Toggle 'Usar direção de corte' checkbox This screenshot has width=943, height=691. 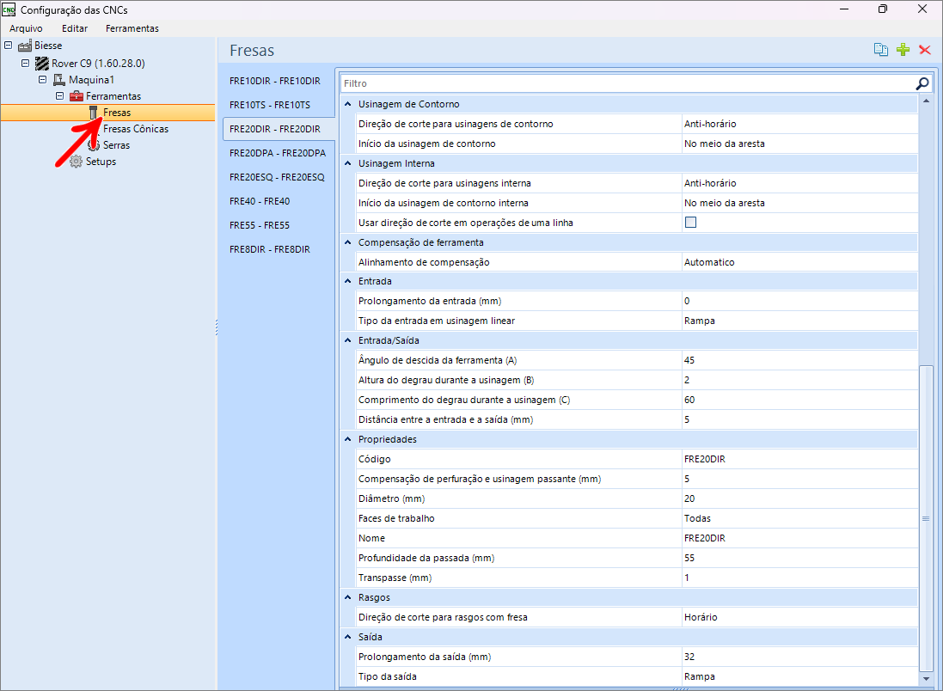coord(690,223)
